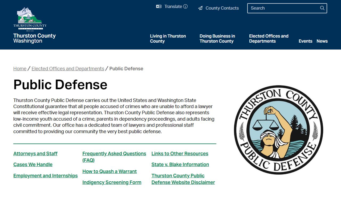
Task: Click the search magnifier icon
Action: pos(322,8)
